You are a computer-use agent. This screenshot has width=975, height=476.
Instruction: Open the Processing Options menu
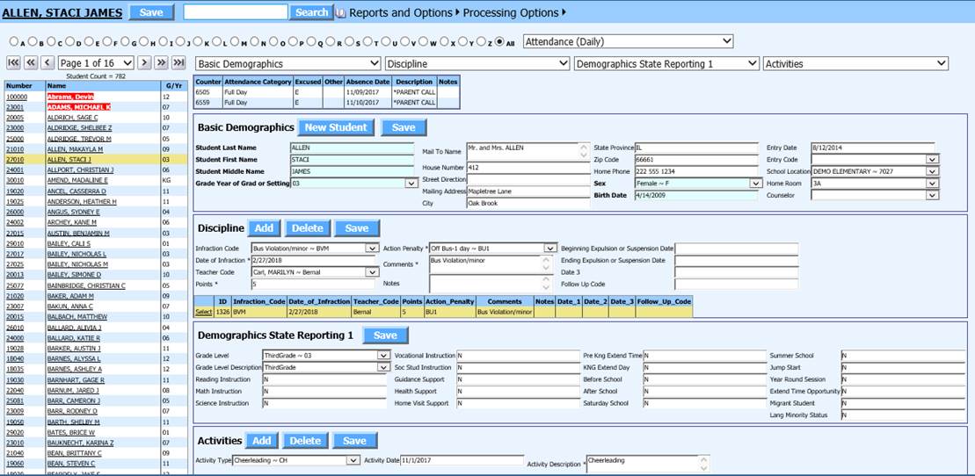[x=514, y=13]
